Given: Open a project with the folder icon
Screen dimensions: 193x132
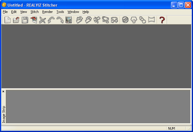Looking at the screenshot, I should click(x=16, y=20).
